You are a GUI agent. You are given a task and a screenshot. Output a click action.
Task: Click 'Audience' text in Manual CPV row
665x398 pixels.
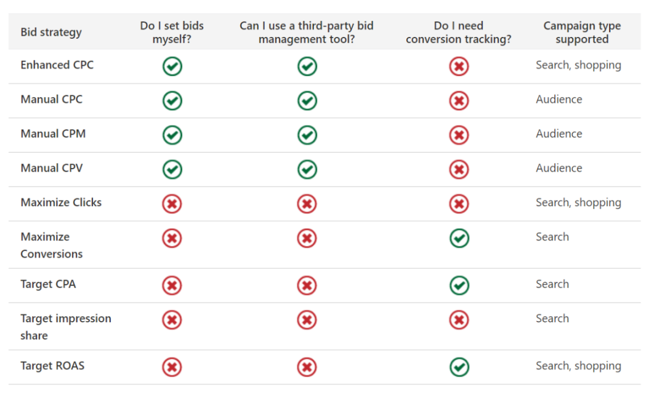coord(559,169)
